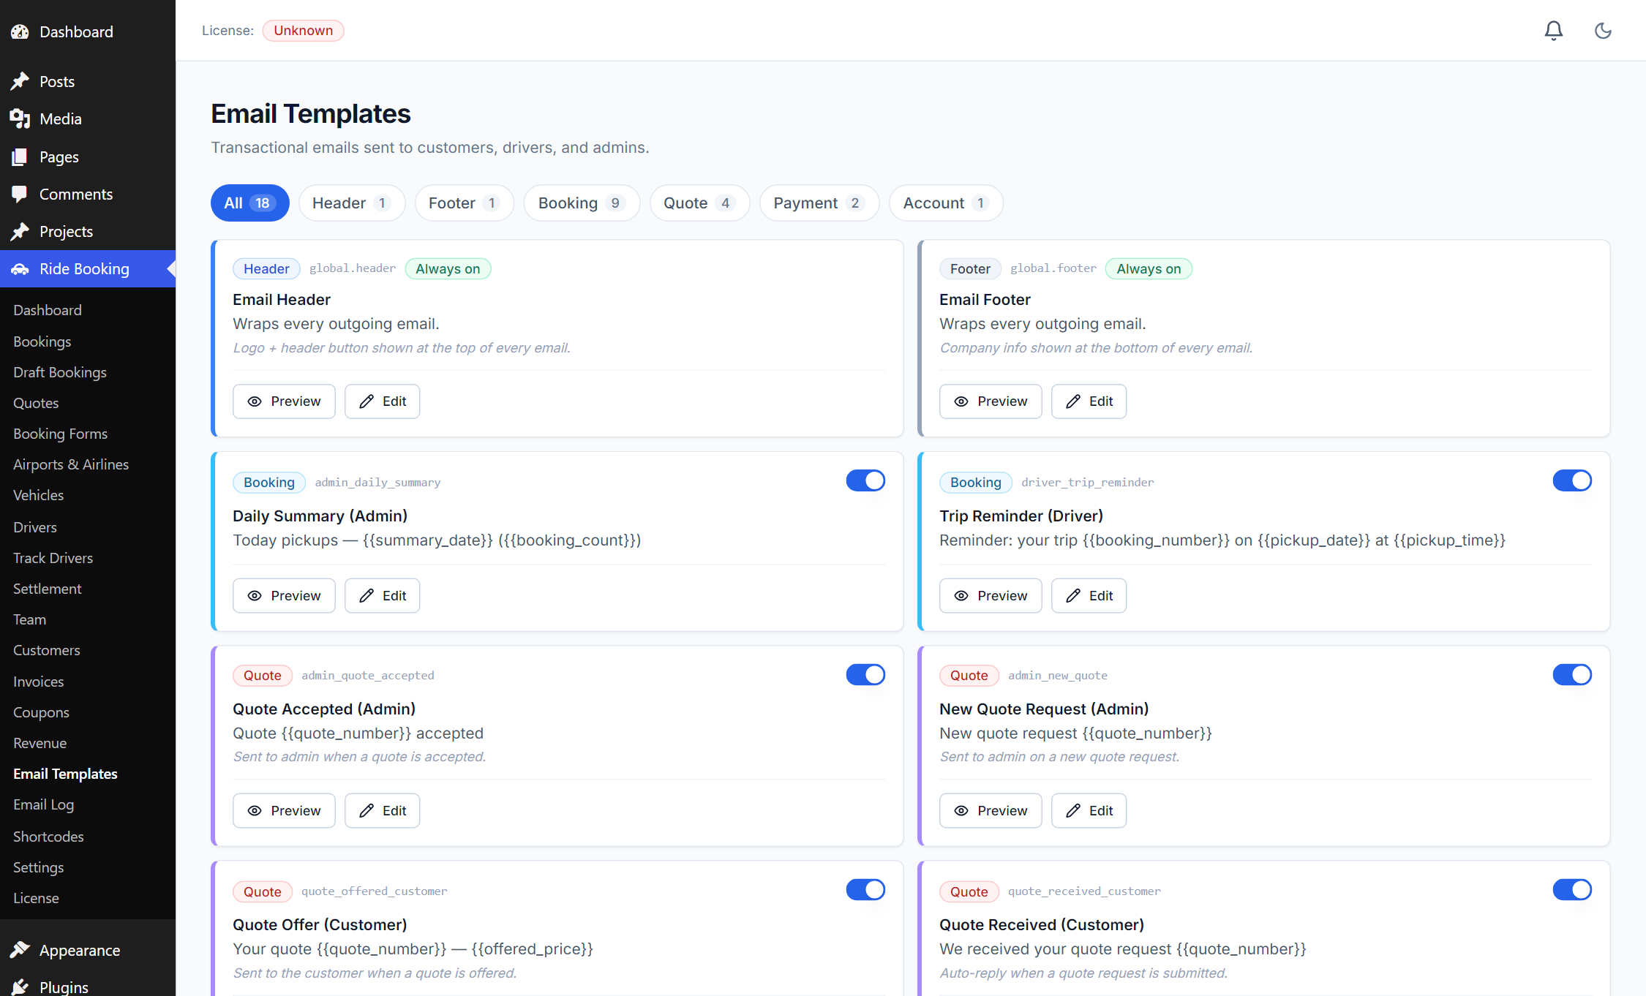Show only Quote templates

(x=699, y=203)
